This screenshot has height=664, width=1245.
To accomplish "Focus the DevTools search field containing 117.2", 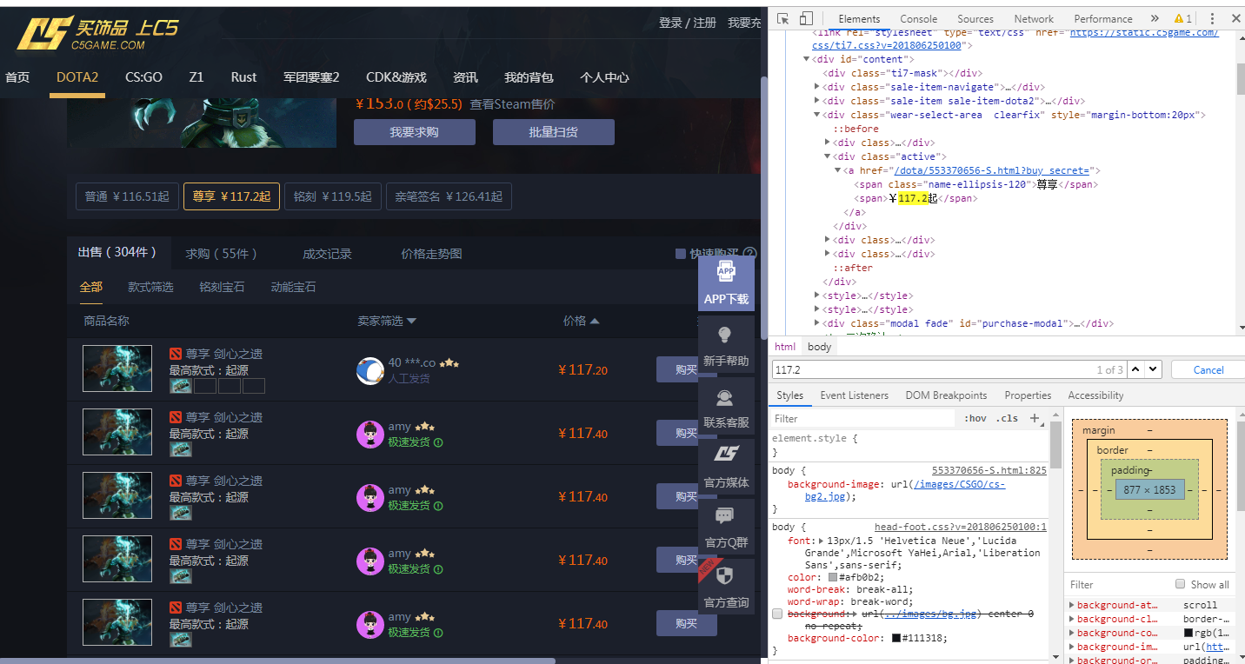I will click(948, 369).
